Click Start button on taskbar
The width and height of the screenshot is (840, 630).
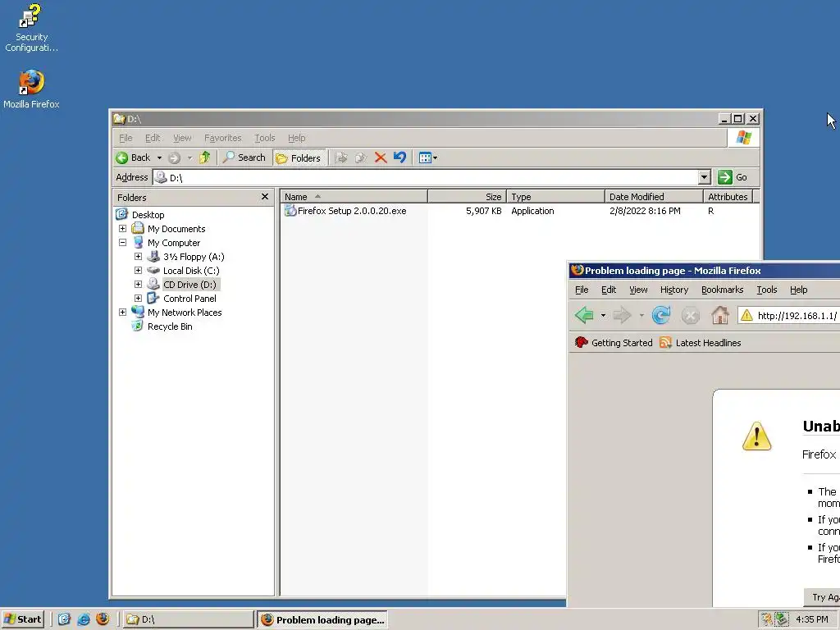tap(22, 619)
